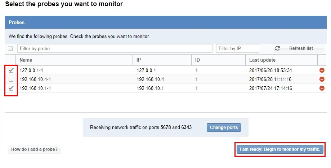Click 'I am ready! Begin to monitor my traffic'
331x168 pixels.
coord(280,149)
